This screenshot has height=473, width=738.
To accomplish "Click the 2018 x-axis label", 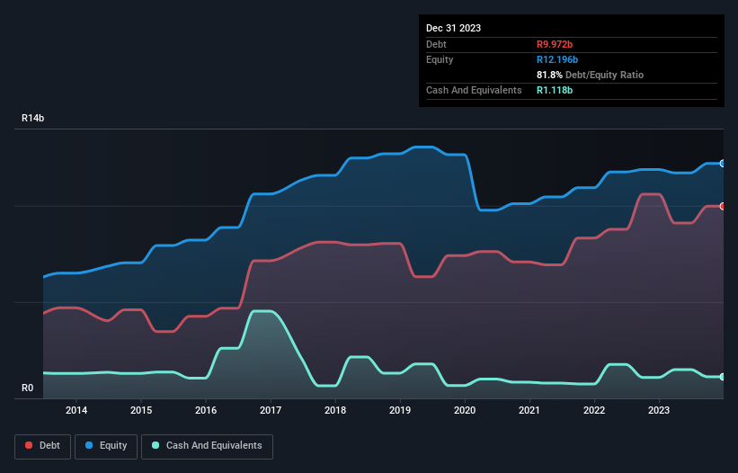I will (335, 410).
